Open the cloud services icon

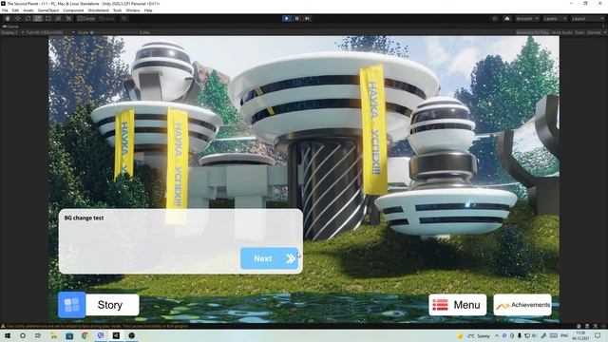click(x=506, y=18)
